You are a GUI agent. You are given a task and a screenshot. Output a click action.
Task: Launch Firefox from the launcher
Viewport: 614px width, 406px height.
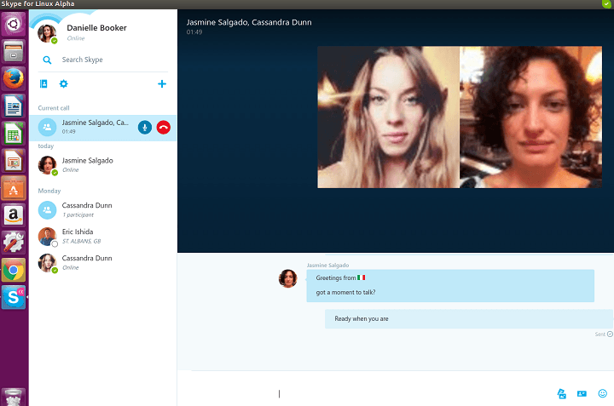pos(14,78)
